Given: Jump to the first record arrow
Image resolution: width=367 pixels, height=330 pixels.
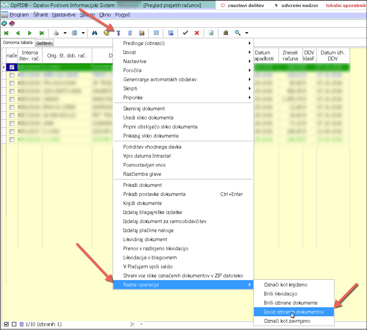Looking at the screenshot, I should (6, 33).
